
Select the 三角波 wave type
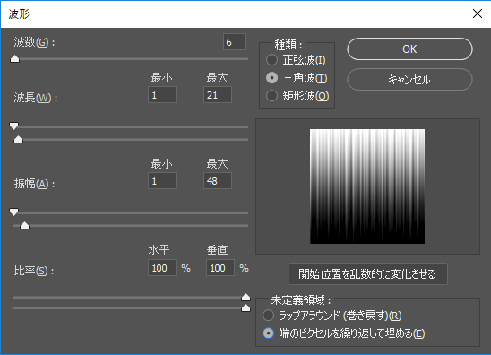[271, 78]
